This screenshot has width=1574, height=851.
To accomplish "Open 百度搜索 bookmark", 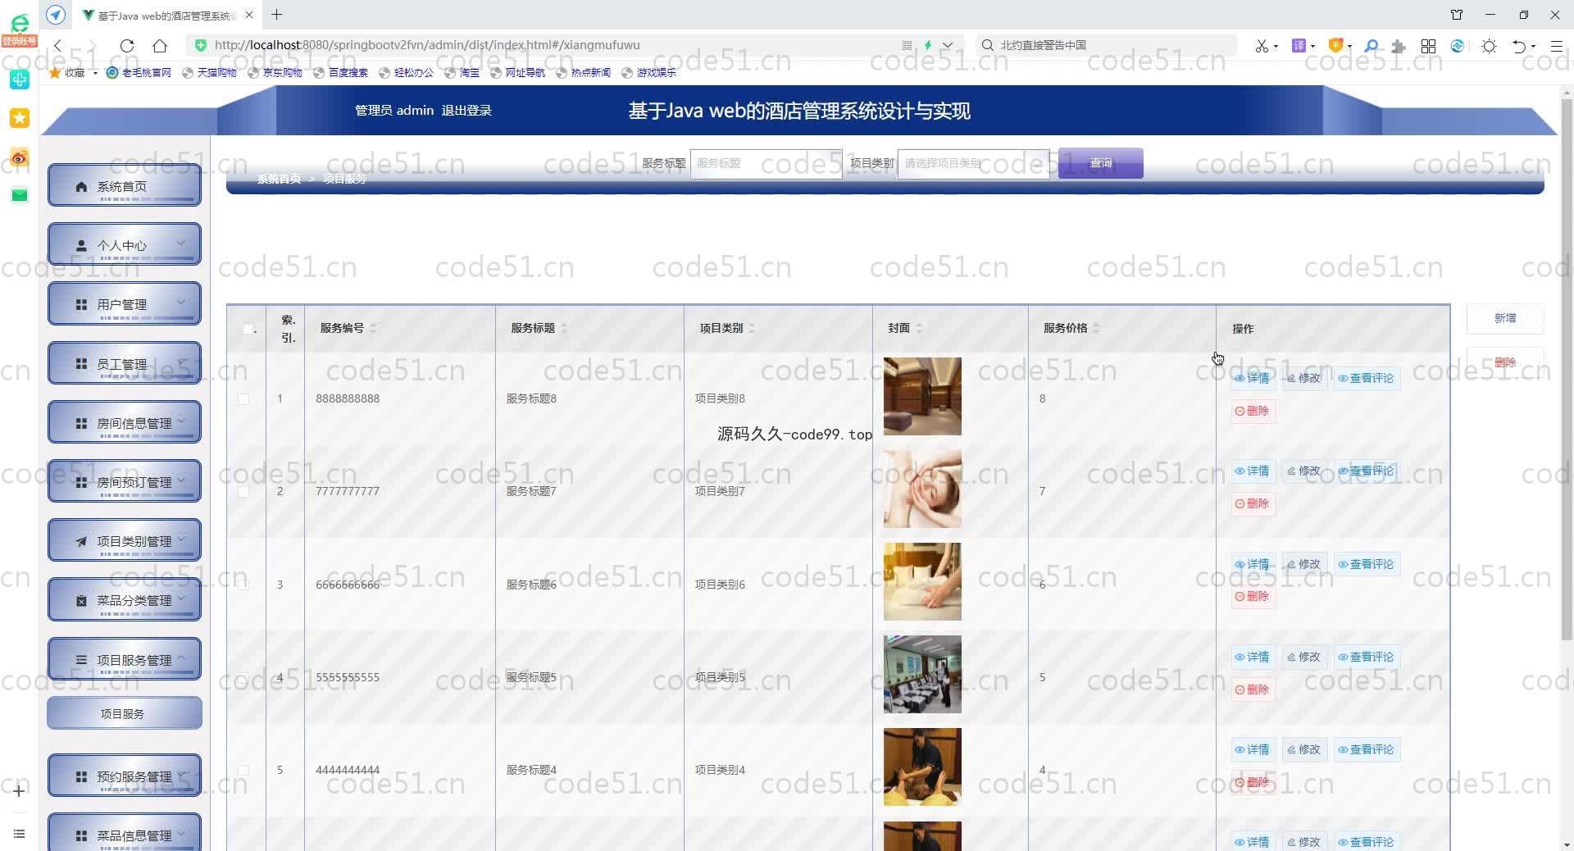I will tap(340, 72).
